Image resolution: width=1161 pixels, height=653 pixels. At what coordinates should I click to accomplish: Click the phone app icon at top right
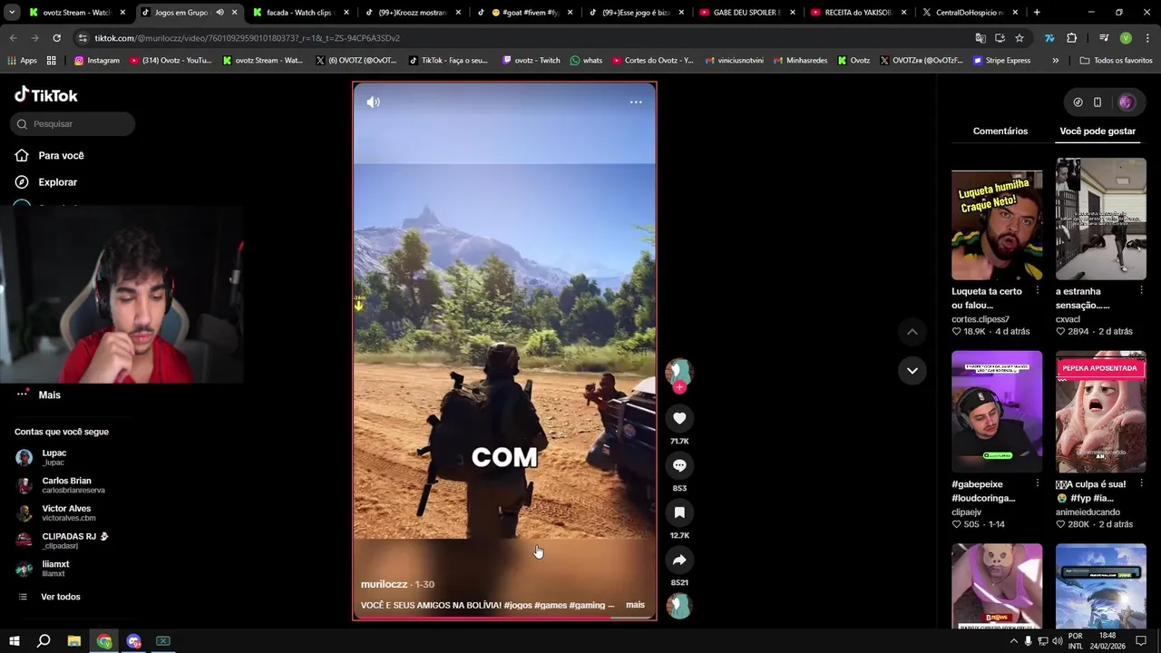[x=1098, y=102]
